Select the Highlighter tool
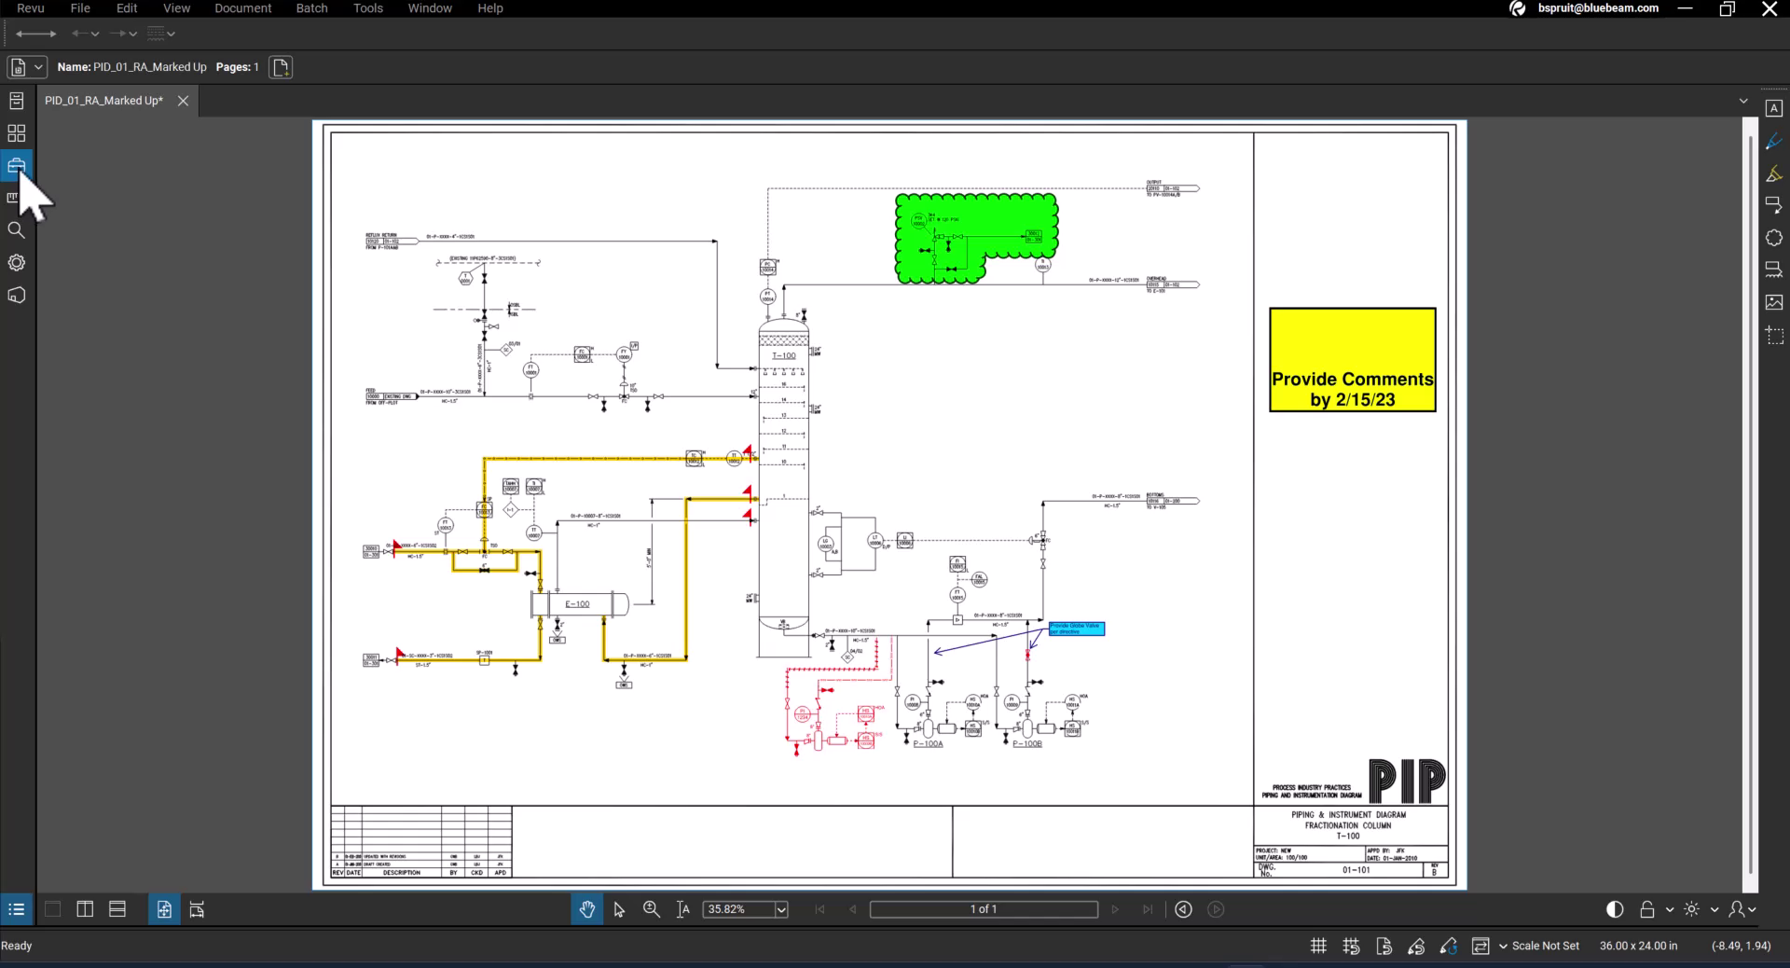Image resolution: width=1790 pixels, height=968 pixels. (1775, 173)
